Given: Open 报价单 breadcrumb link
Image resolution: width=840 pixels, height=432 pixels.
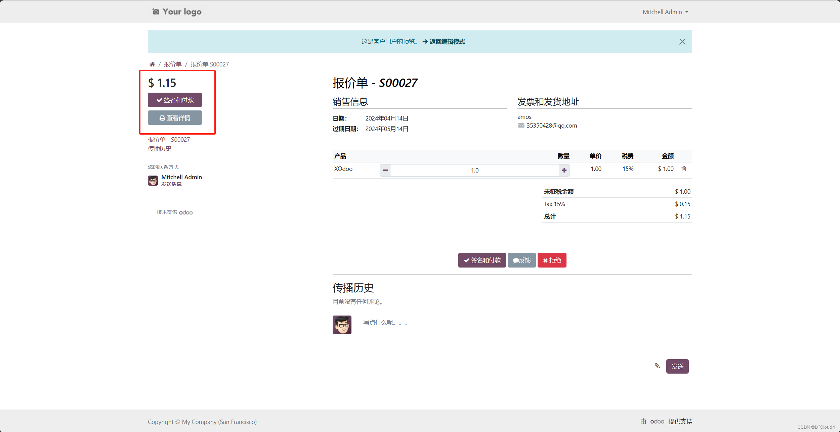Looking at the screenshot, I should [173, 64].
